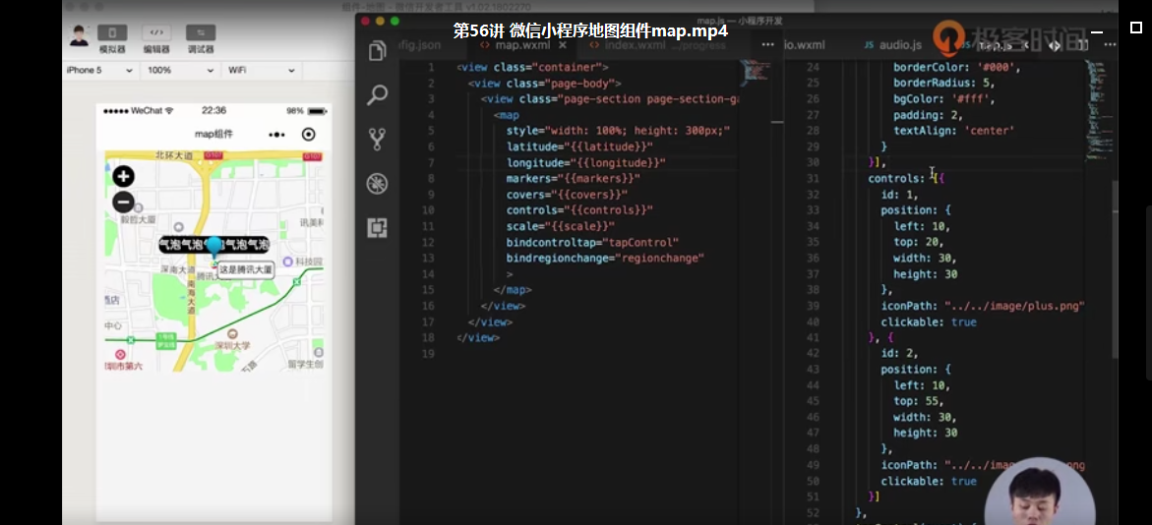Click the 'longitude="{{longitude}}"' line
Screen dimensions: 1152x525
click(585, 163)
